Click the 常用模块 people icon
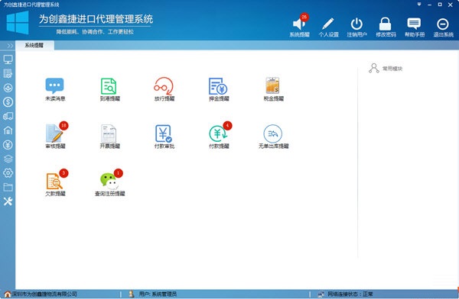The height and width of the screenshot is (299, 459). [374, 68]
